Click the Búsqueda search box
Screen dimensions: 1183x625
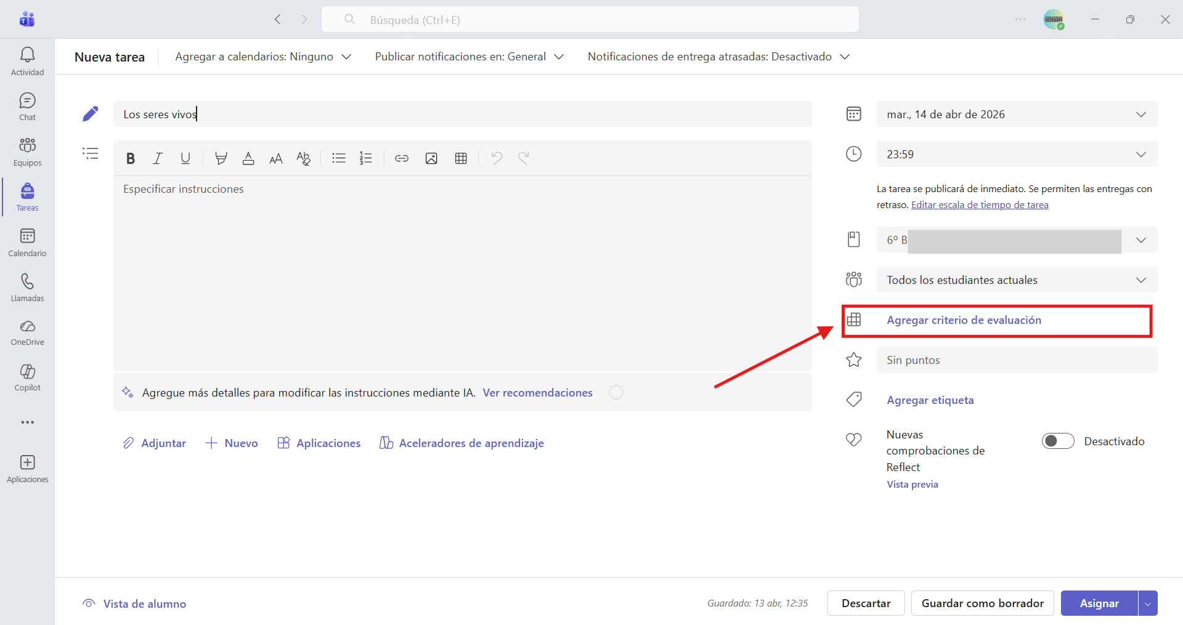coord(590,20)
